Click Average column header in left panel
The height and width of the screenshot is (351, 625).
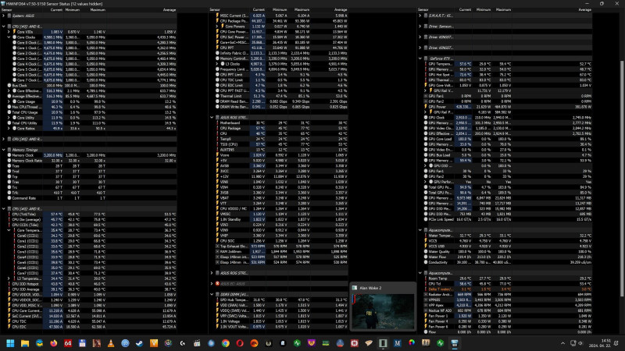point(170,9)
